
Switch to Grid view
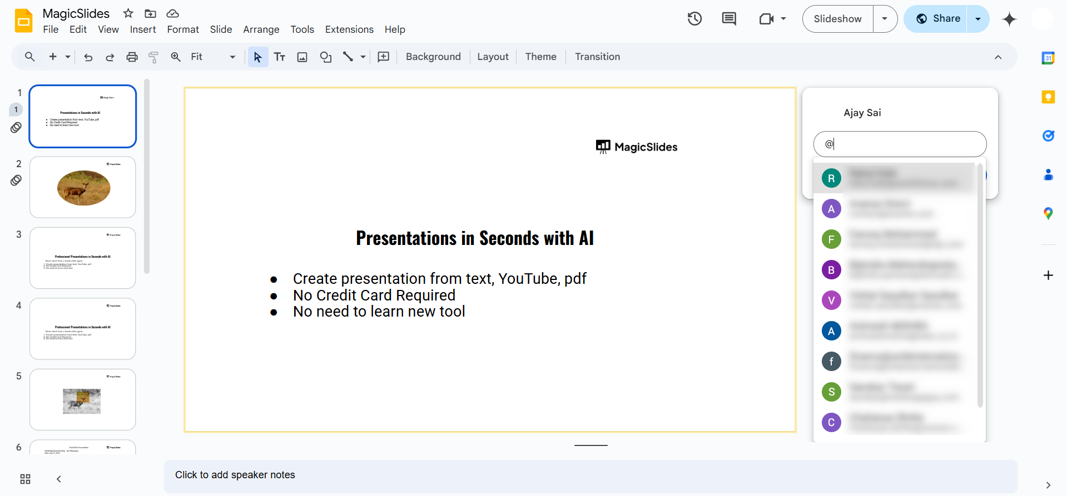point(25,479)
